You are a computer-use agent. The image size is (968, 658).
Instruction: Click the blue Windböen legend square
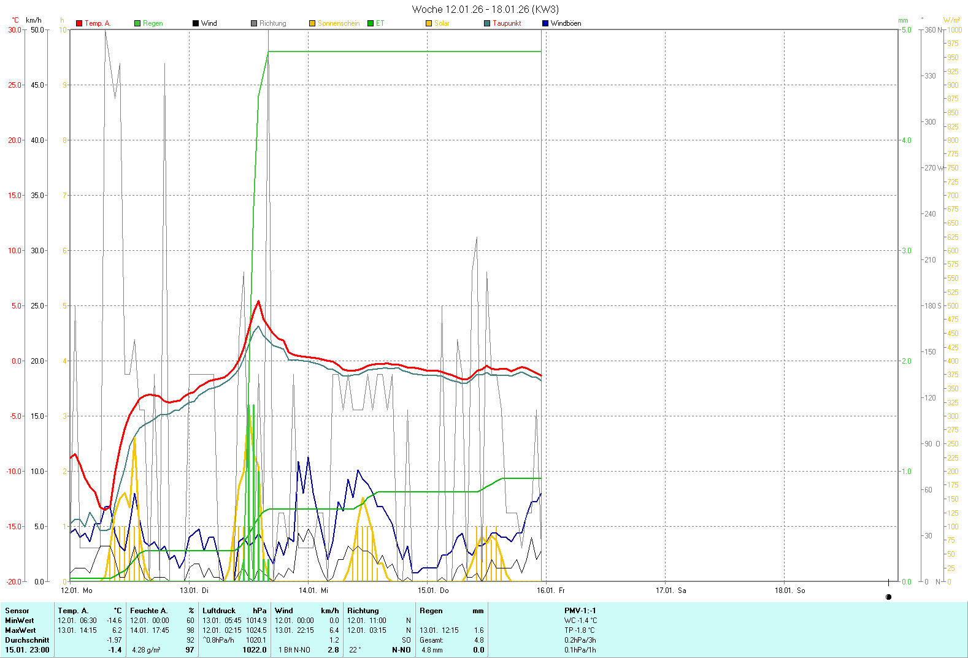[x=545, y=23]
